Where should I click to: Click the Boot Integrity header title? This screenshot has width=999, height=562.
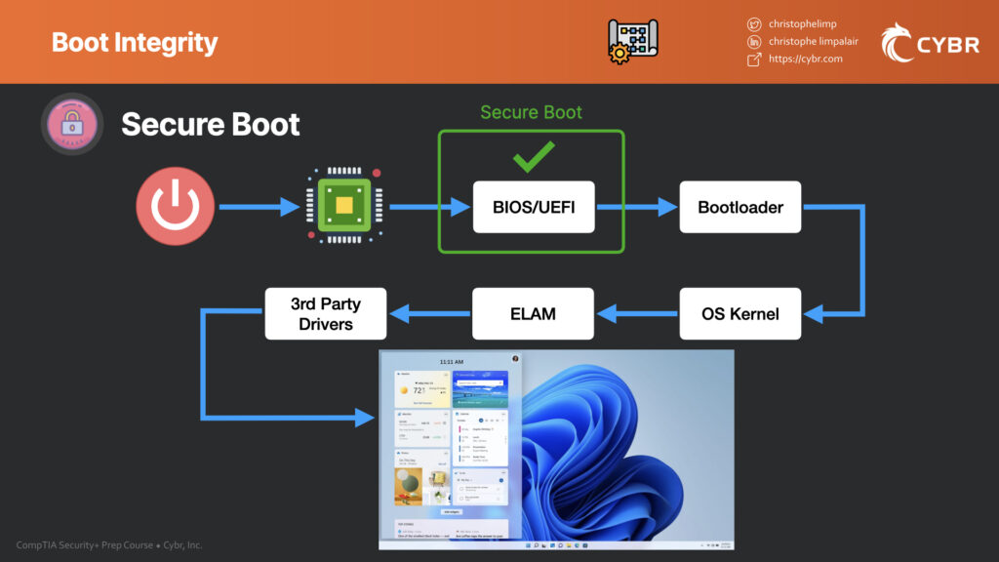point(135,43)
